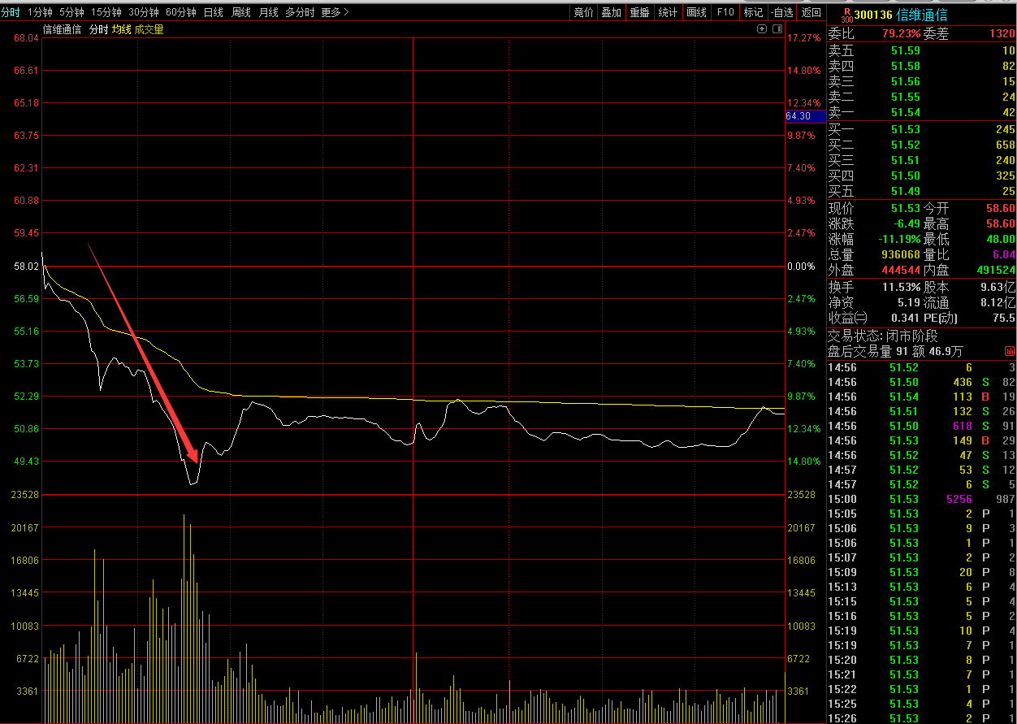
Task: Open F10 company info
Action: 725,12
